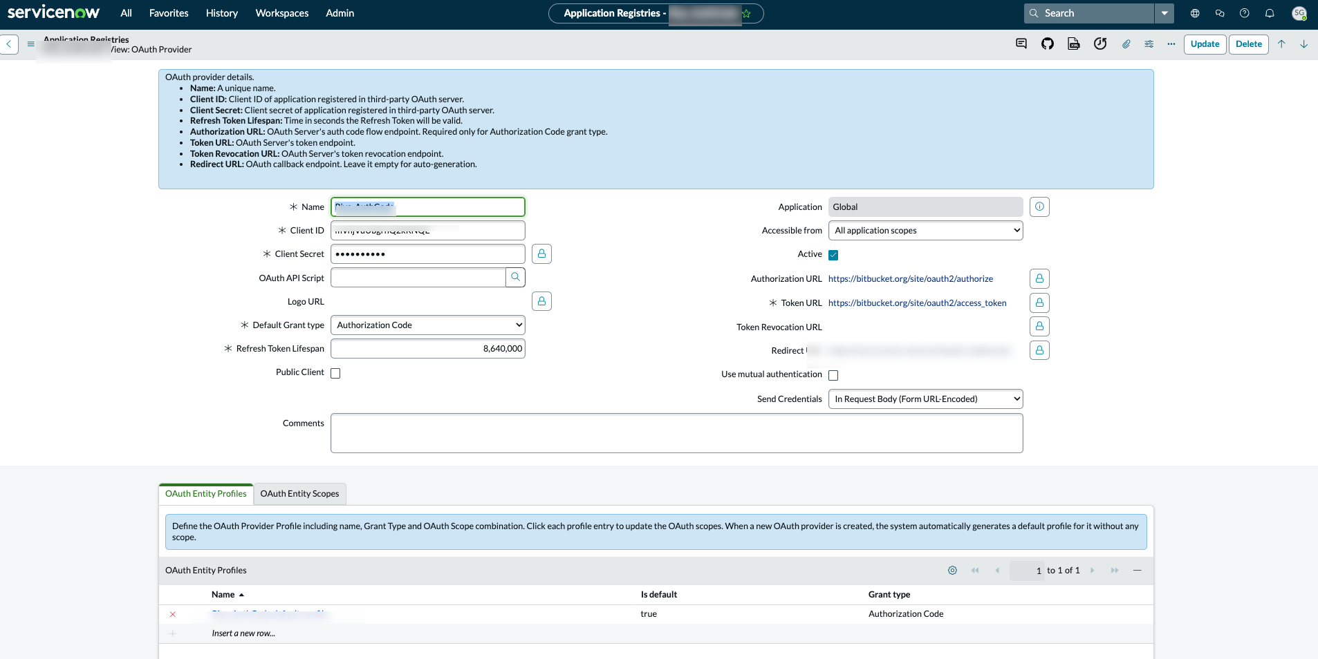Look up OAuth API Script with magnifier
Screen dimensions: 1318x659
click(515, 278)
